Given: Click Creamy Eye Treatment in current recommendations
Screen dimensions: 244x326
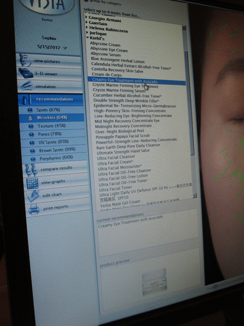Looking at the screenshot, I should (130, 221).
